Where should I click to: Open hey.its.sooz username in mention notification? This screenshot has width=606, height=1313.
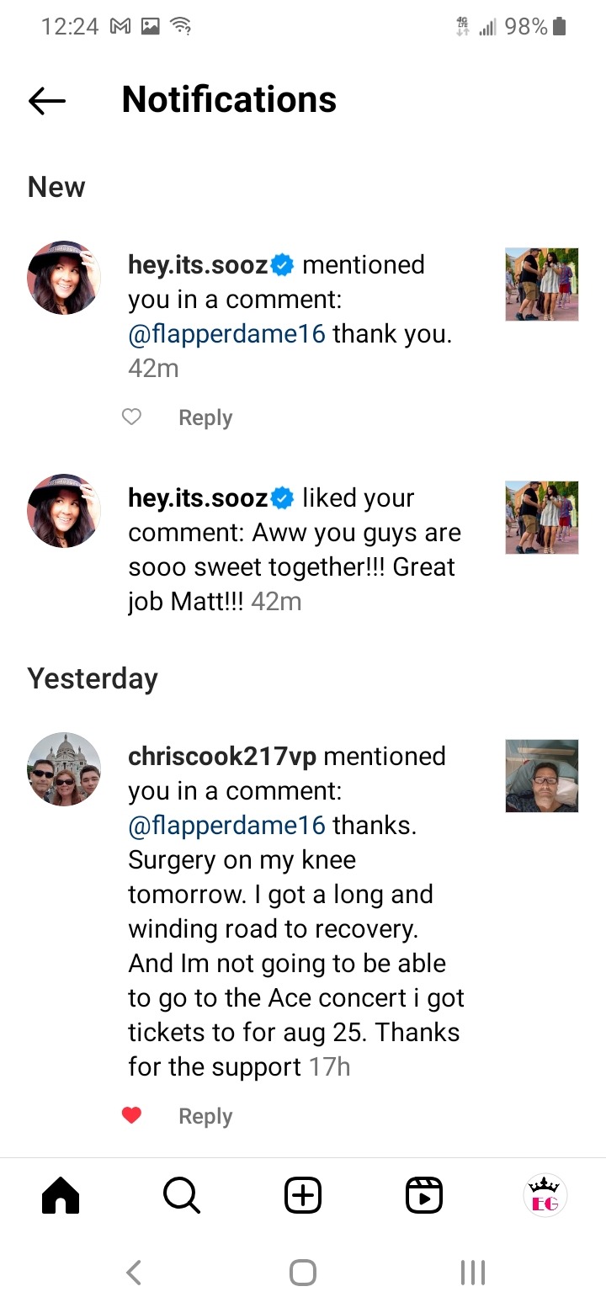[x=198, y=265]
